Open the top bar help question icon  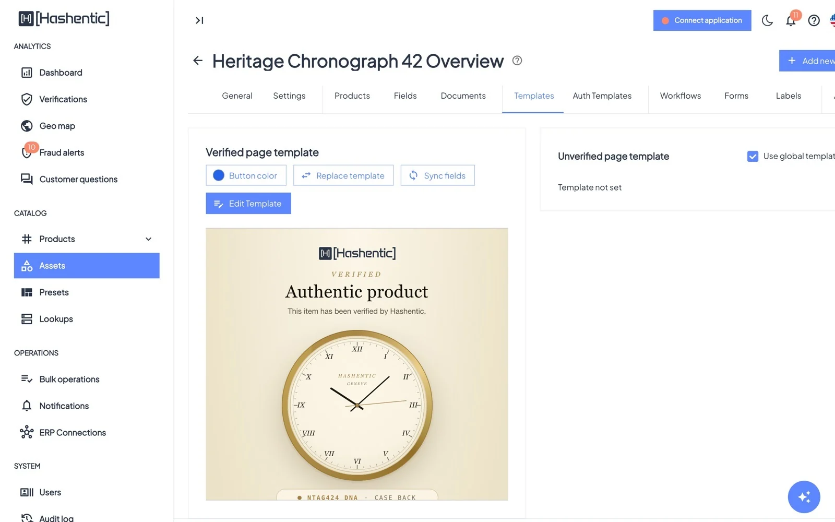814,20
